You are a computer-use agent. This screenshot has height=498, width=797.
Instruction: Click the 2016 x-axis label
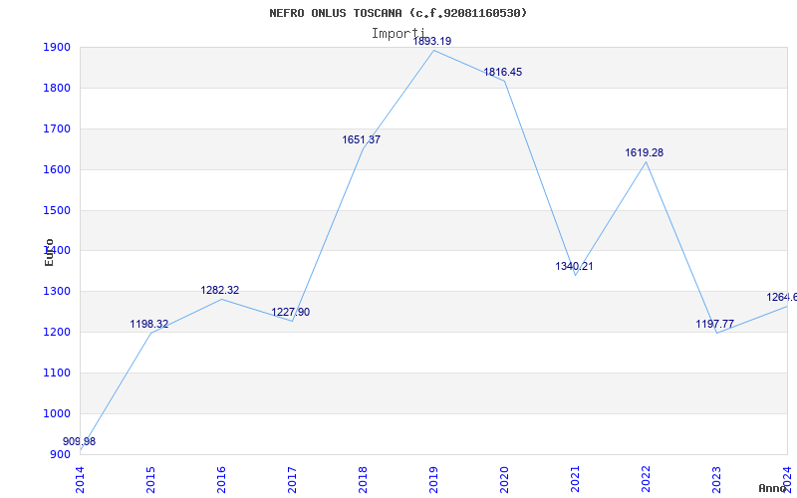221,480
